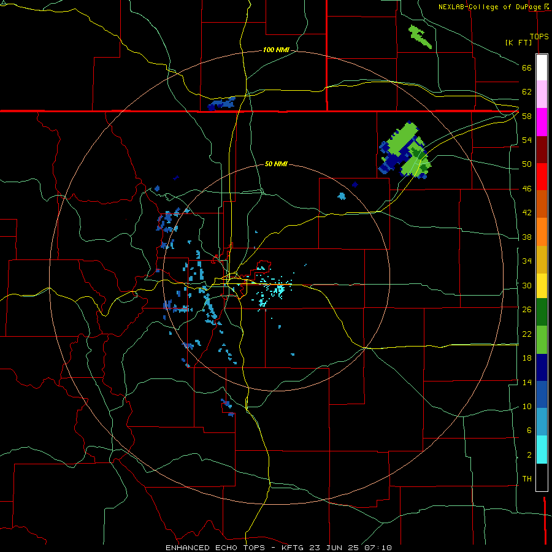Click the white swatch in the tops legend

point(542,67)
